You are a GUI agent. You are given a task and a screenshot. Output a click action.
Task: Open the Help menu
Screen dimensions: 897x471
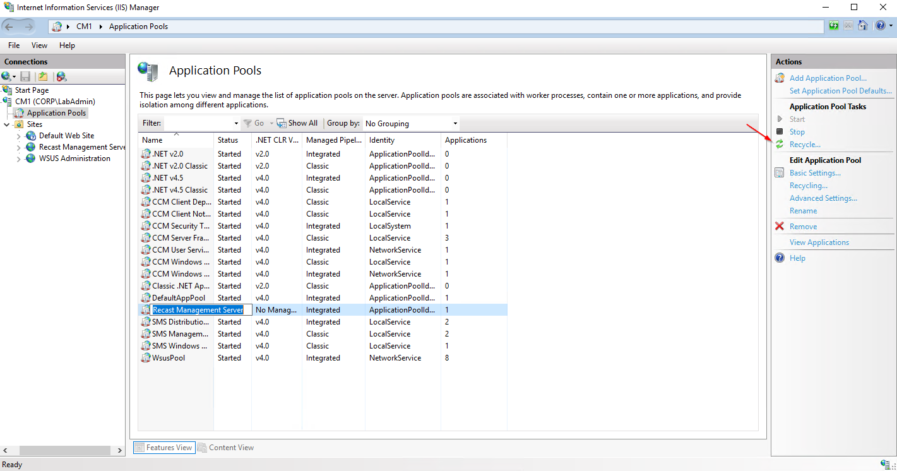point(67,45)
